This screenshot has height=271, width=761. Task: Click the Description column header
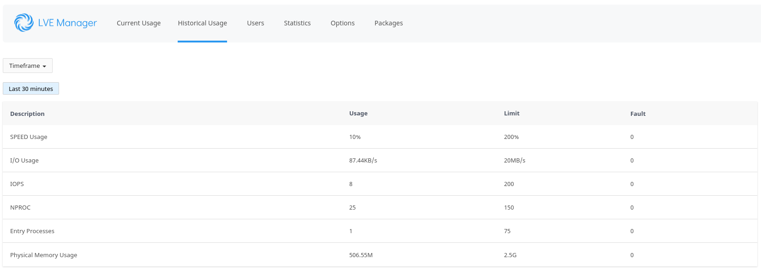pos(27,114)
